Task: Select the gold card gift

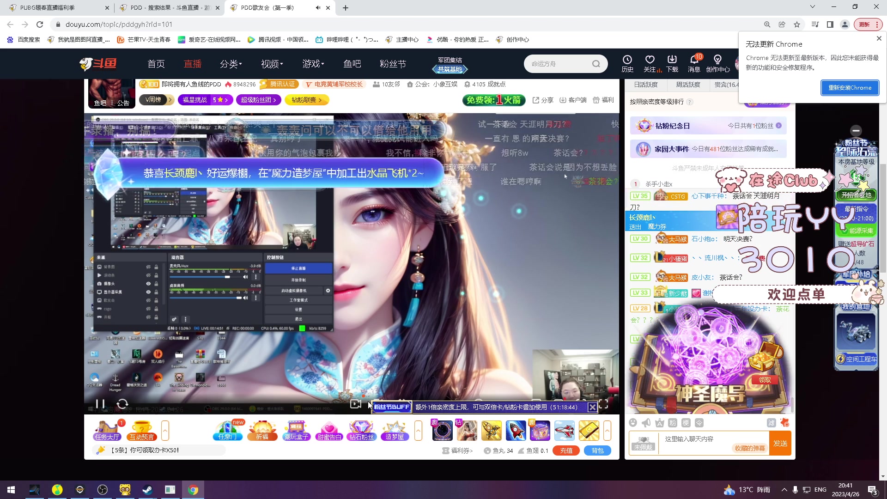Action: pos(589,431)
